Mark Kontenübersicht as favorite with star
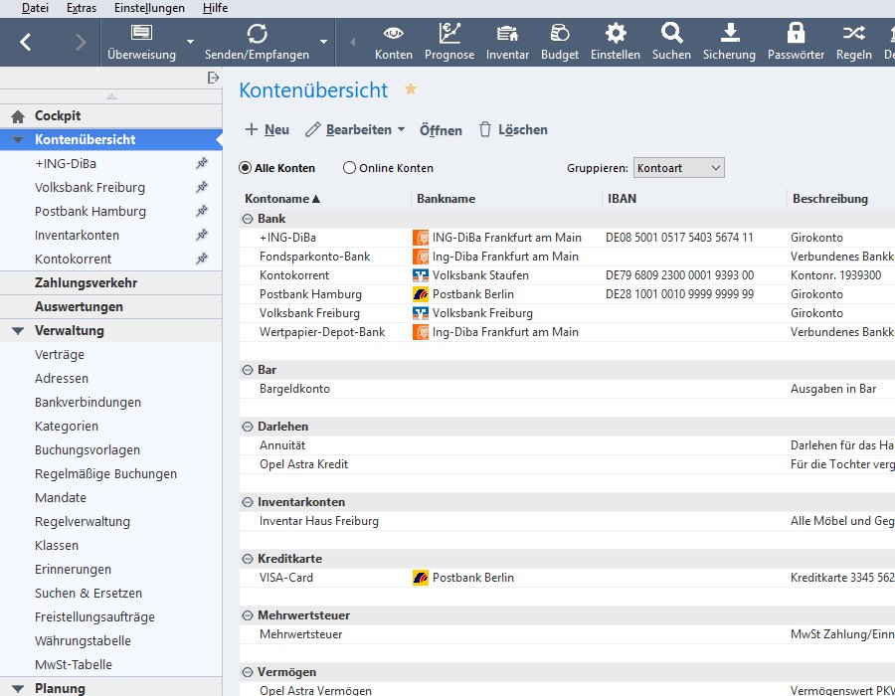The image size is (895, 696). (410, 89)
